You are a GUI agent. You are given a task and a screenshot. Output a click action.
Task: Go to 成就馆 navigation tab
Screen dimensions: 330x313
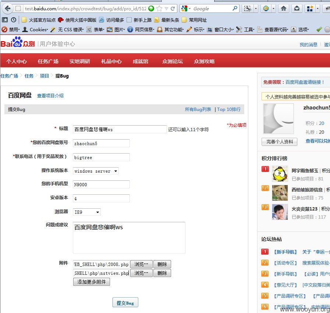pos(141,61)
